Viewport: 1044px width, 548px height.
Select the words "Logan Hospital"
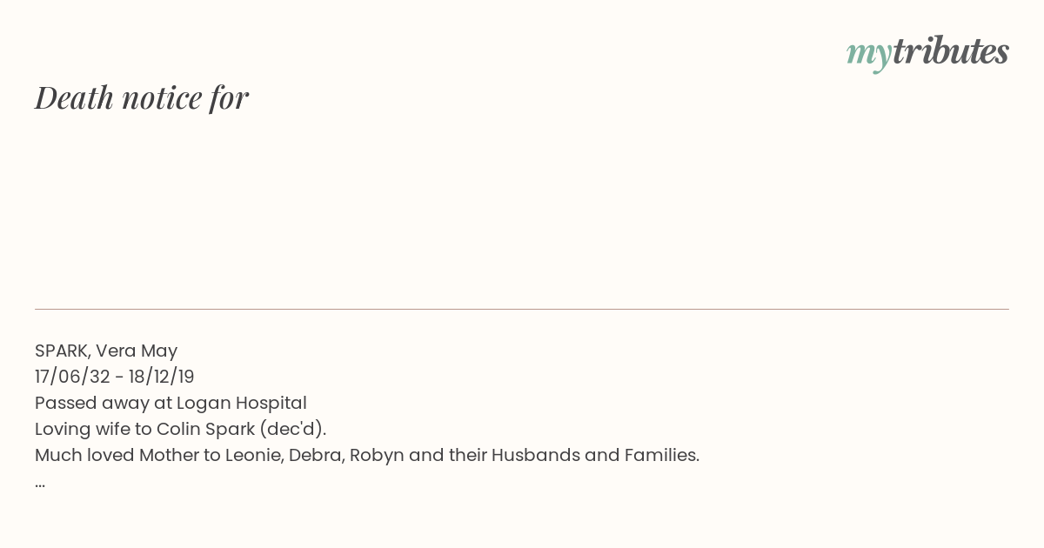(242, 403)
